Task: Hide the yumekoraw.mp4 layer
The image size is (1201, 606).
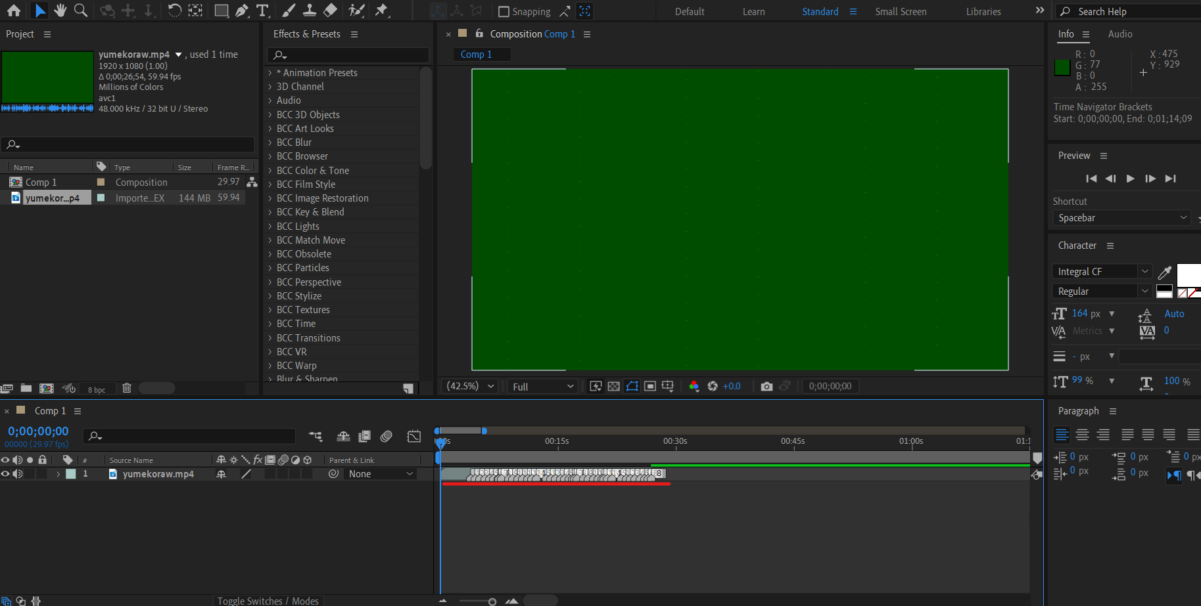Action: point(5,474)
